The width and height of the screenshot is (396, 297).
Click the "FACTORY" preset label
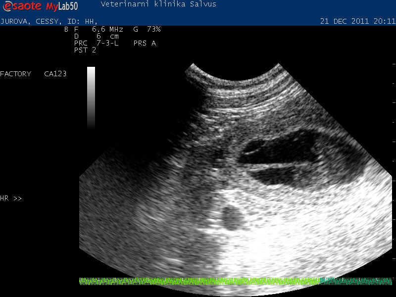(x=16, y=74)
